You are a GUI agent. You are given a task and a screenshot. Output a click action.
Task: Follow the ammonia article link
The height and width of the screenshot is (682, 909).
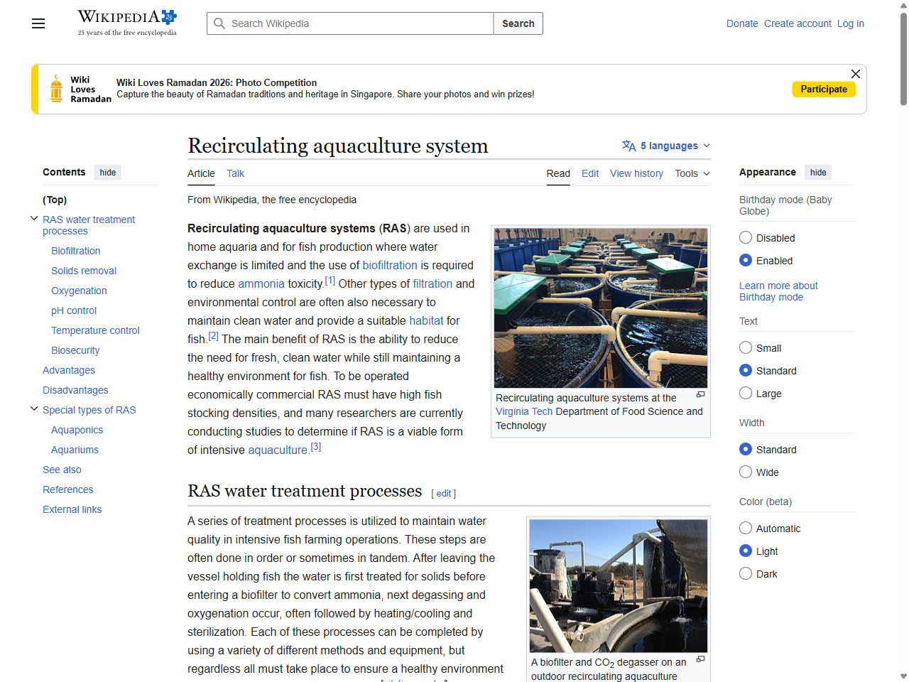click(x=261, y=283)
